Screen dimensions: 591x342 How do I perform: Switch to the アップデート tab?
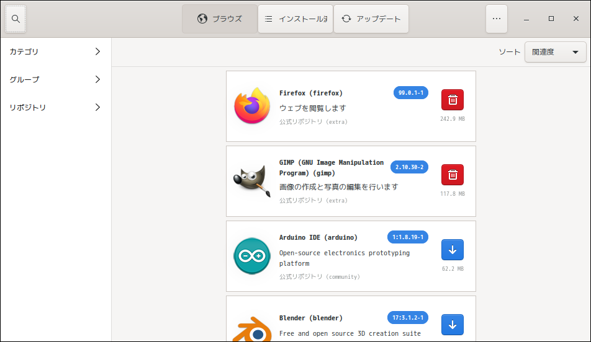coord(371,19)
